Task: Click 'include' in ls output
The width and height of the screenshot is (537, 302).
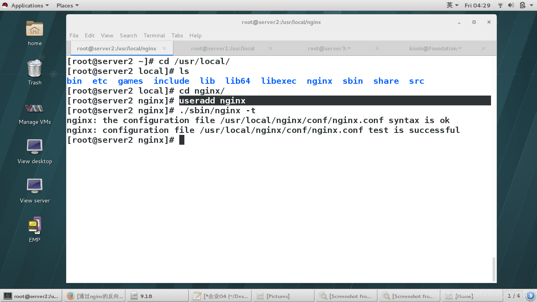Action: (171, 81)
